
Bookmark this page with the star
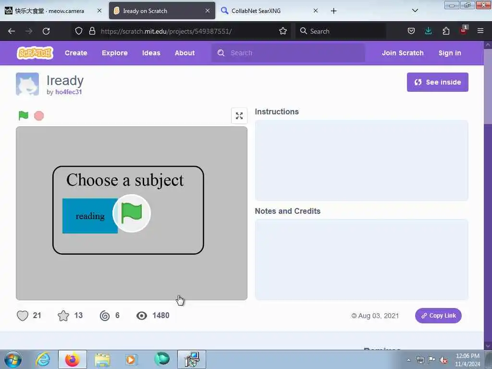tap(283, 31)
